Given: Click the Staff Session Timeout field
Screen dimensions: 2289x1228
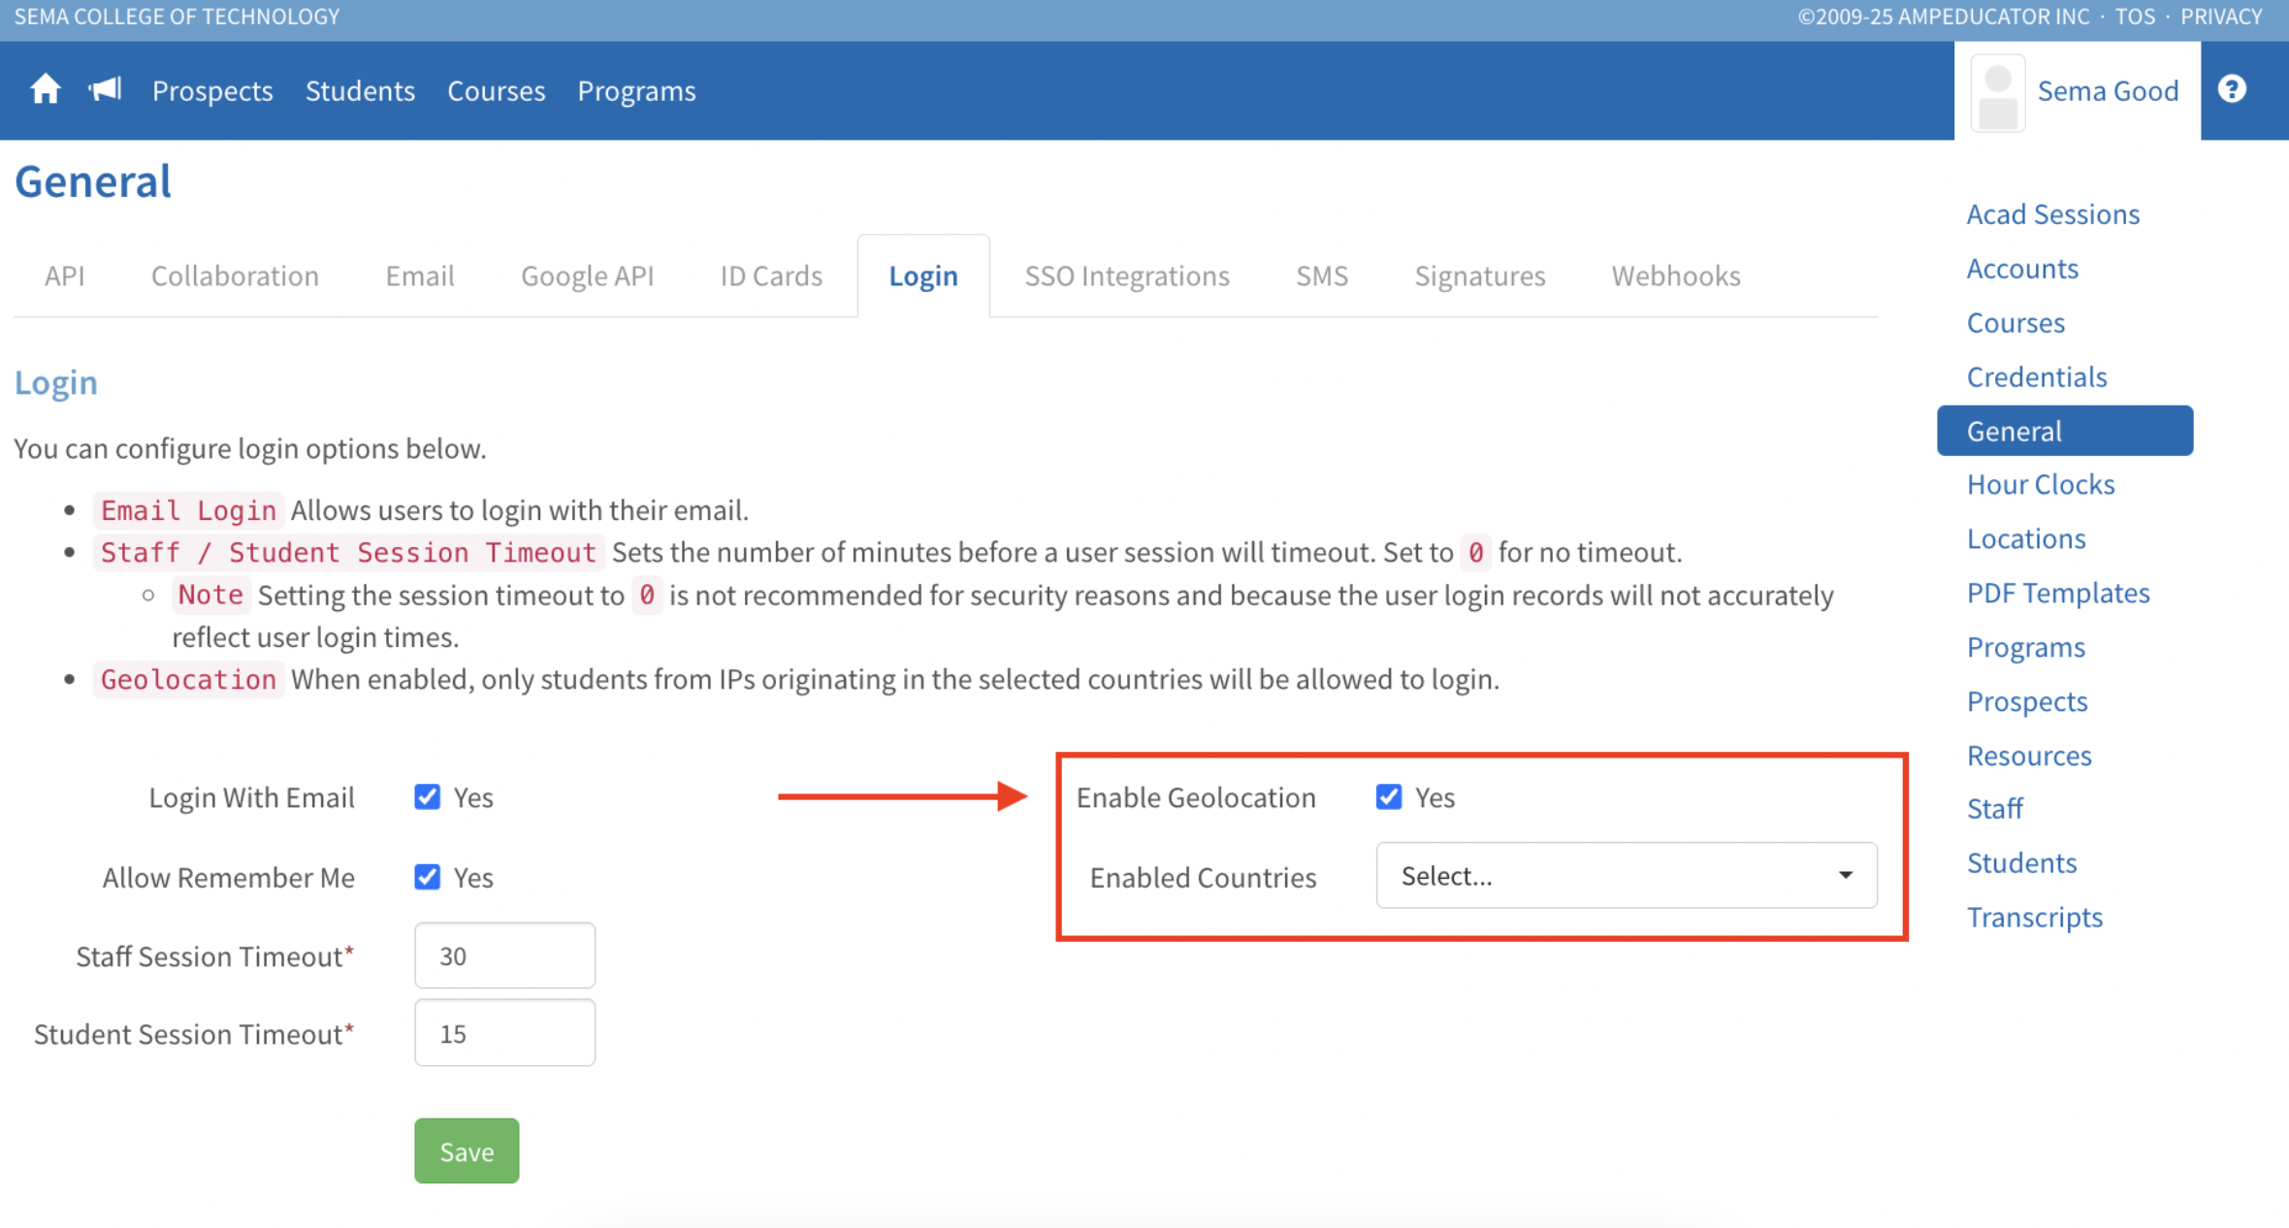Looking at the screenshot, I should pos(504,955).
